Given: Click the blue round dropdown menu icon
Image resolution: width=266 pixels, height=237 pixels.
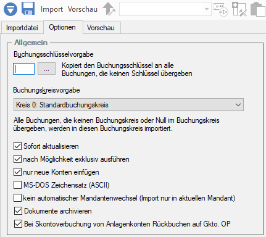Looking at the screenshot, I should click(x=10, y=9).
